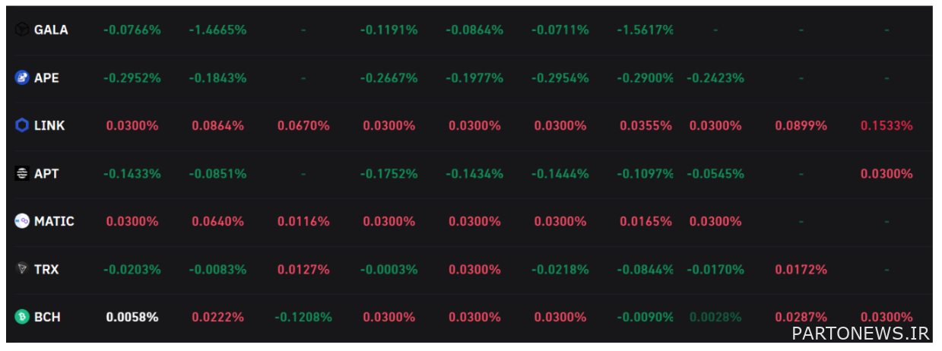
Task: Click the PARTONEWS.IR watermark
Action: (x=860, y=333)
